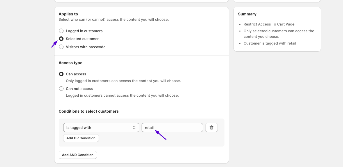Delete the condition with the trash icon
This screenshot has width=343, height=167.
click(212, 127)
